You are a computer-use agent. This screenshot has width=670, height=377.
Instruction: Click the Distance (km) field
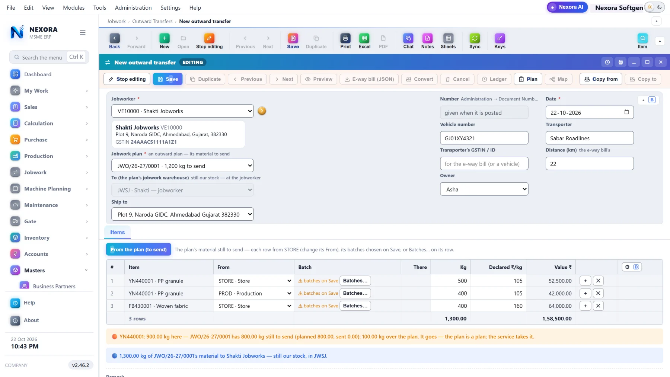pyautogui.click(x=589, y=164)
